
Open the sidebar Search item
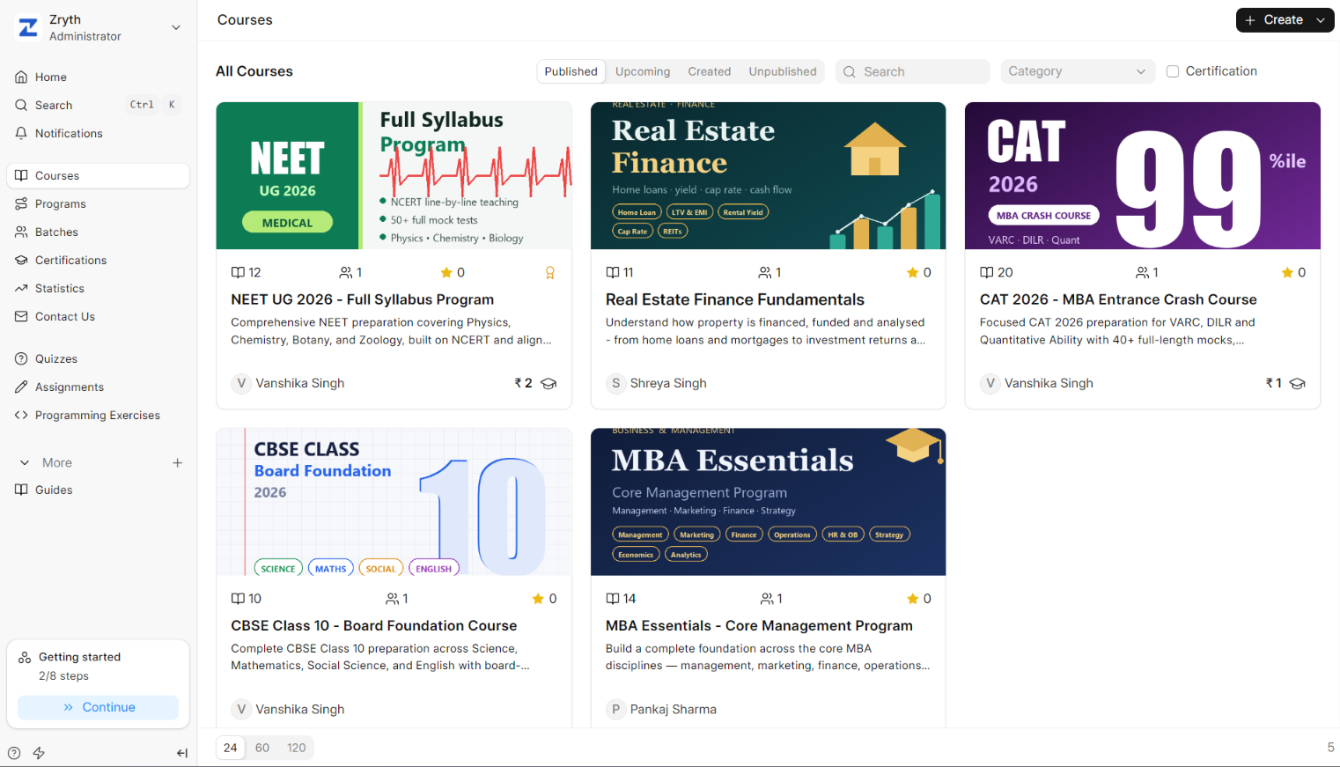click(x=99, y=105)
